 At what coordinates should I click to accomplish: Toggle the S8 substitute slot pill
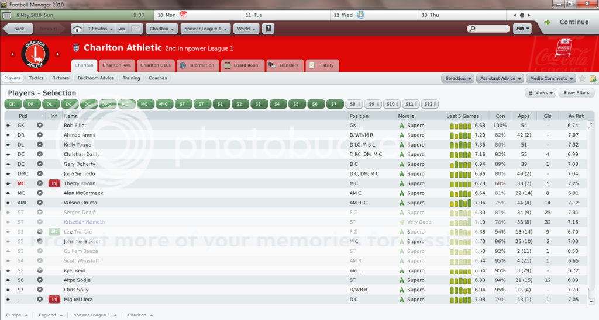coord(353,104)
